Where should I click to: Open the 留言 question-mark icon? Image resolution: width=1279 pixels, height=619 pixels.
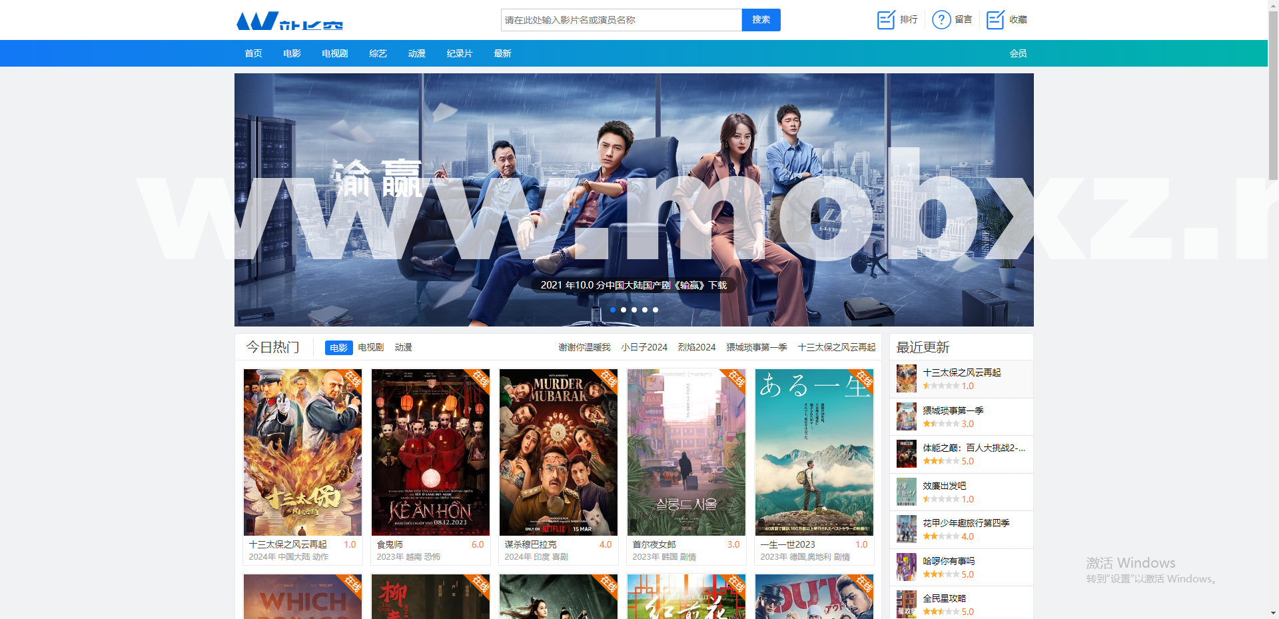tap(941, 20)
